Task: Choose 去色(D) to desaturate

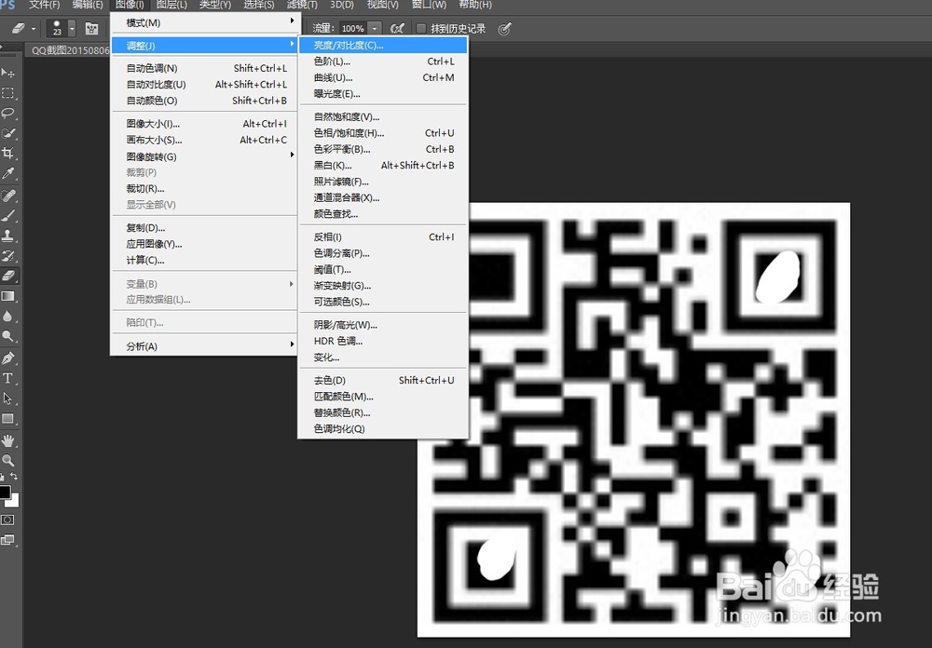Action: point(383,380)
